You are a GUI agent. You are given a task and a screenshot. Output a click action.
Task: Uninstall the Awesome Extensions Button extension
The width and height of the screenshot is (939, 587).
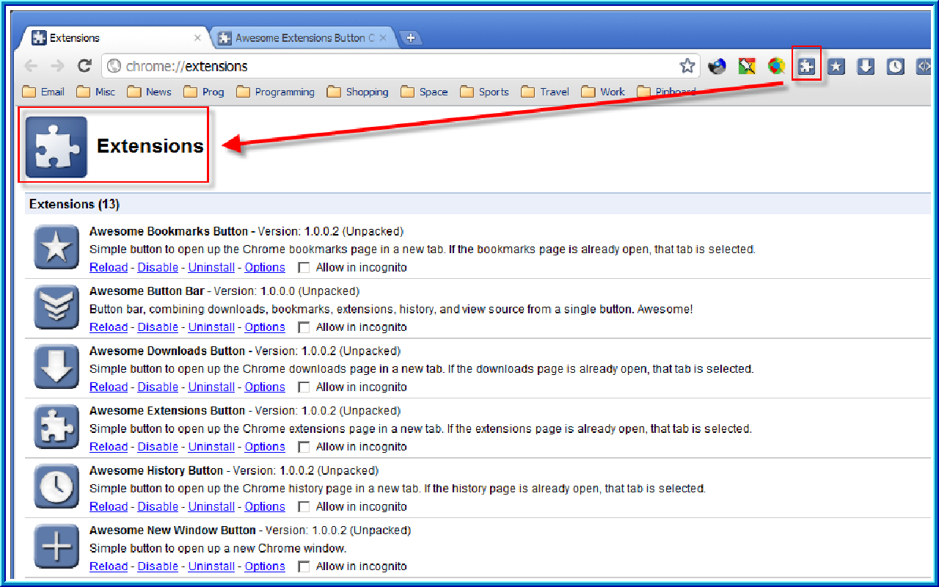pos(211,447)
